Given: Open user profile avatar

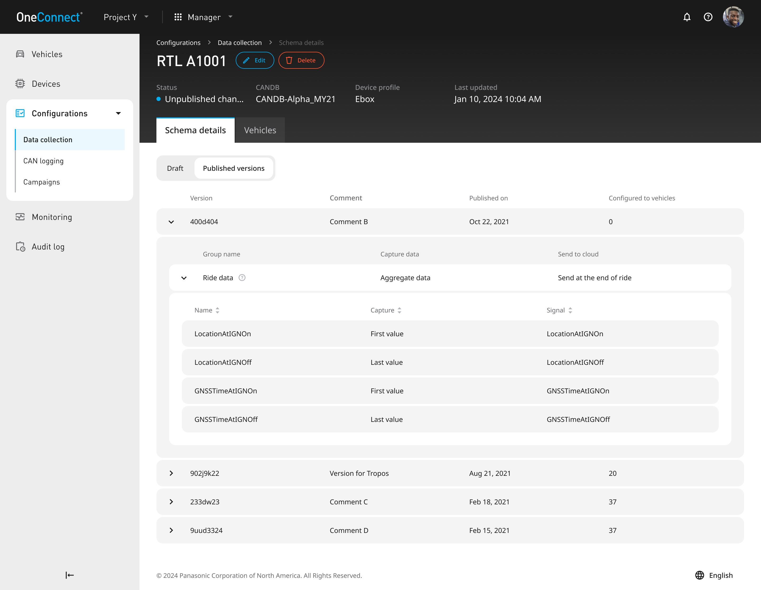Looking at the screenshot, I should coord(733,17).
